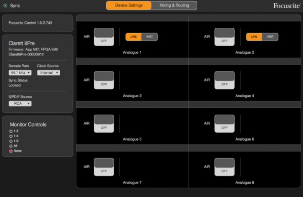Open the Clock Source dropdown
The width and height of the screenshot is (303, 197).
48,73
